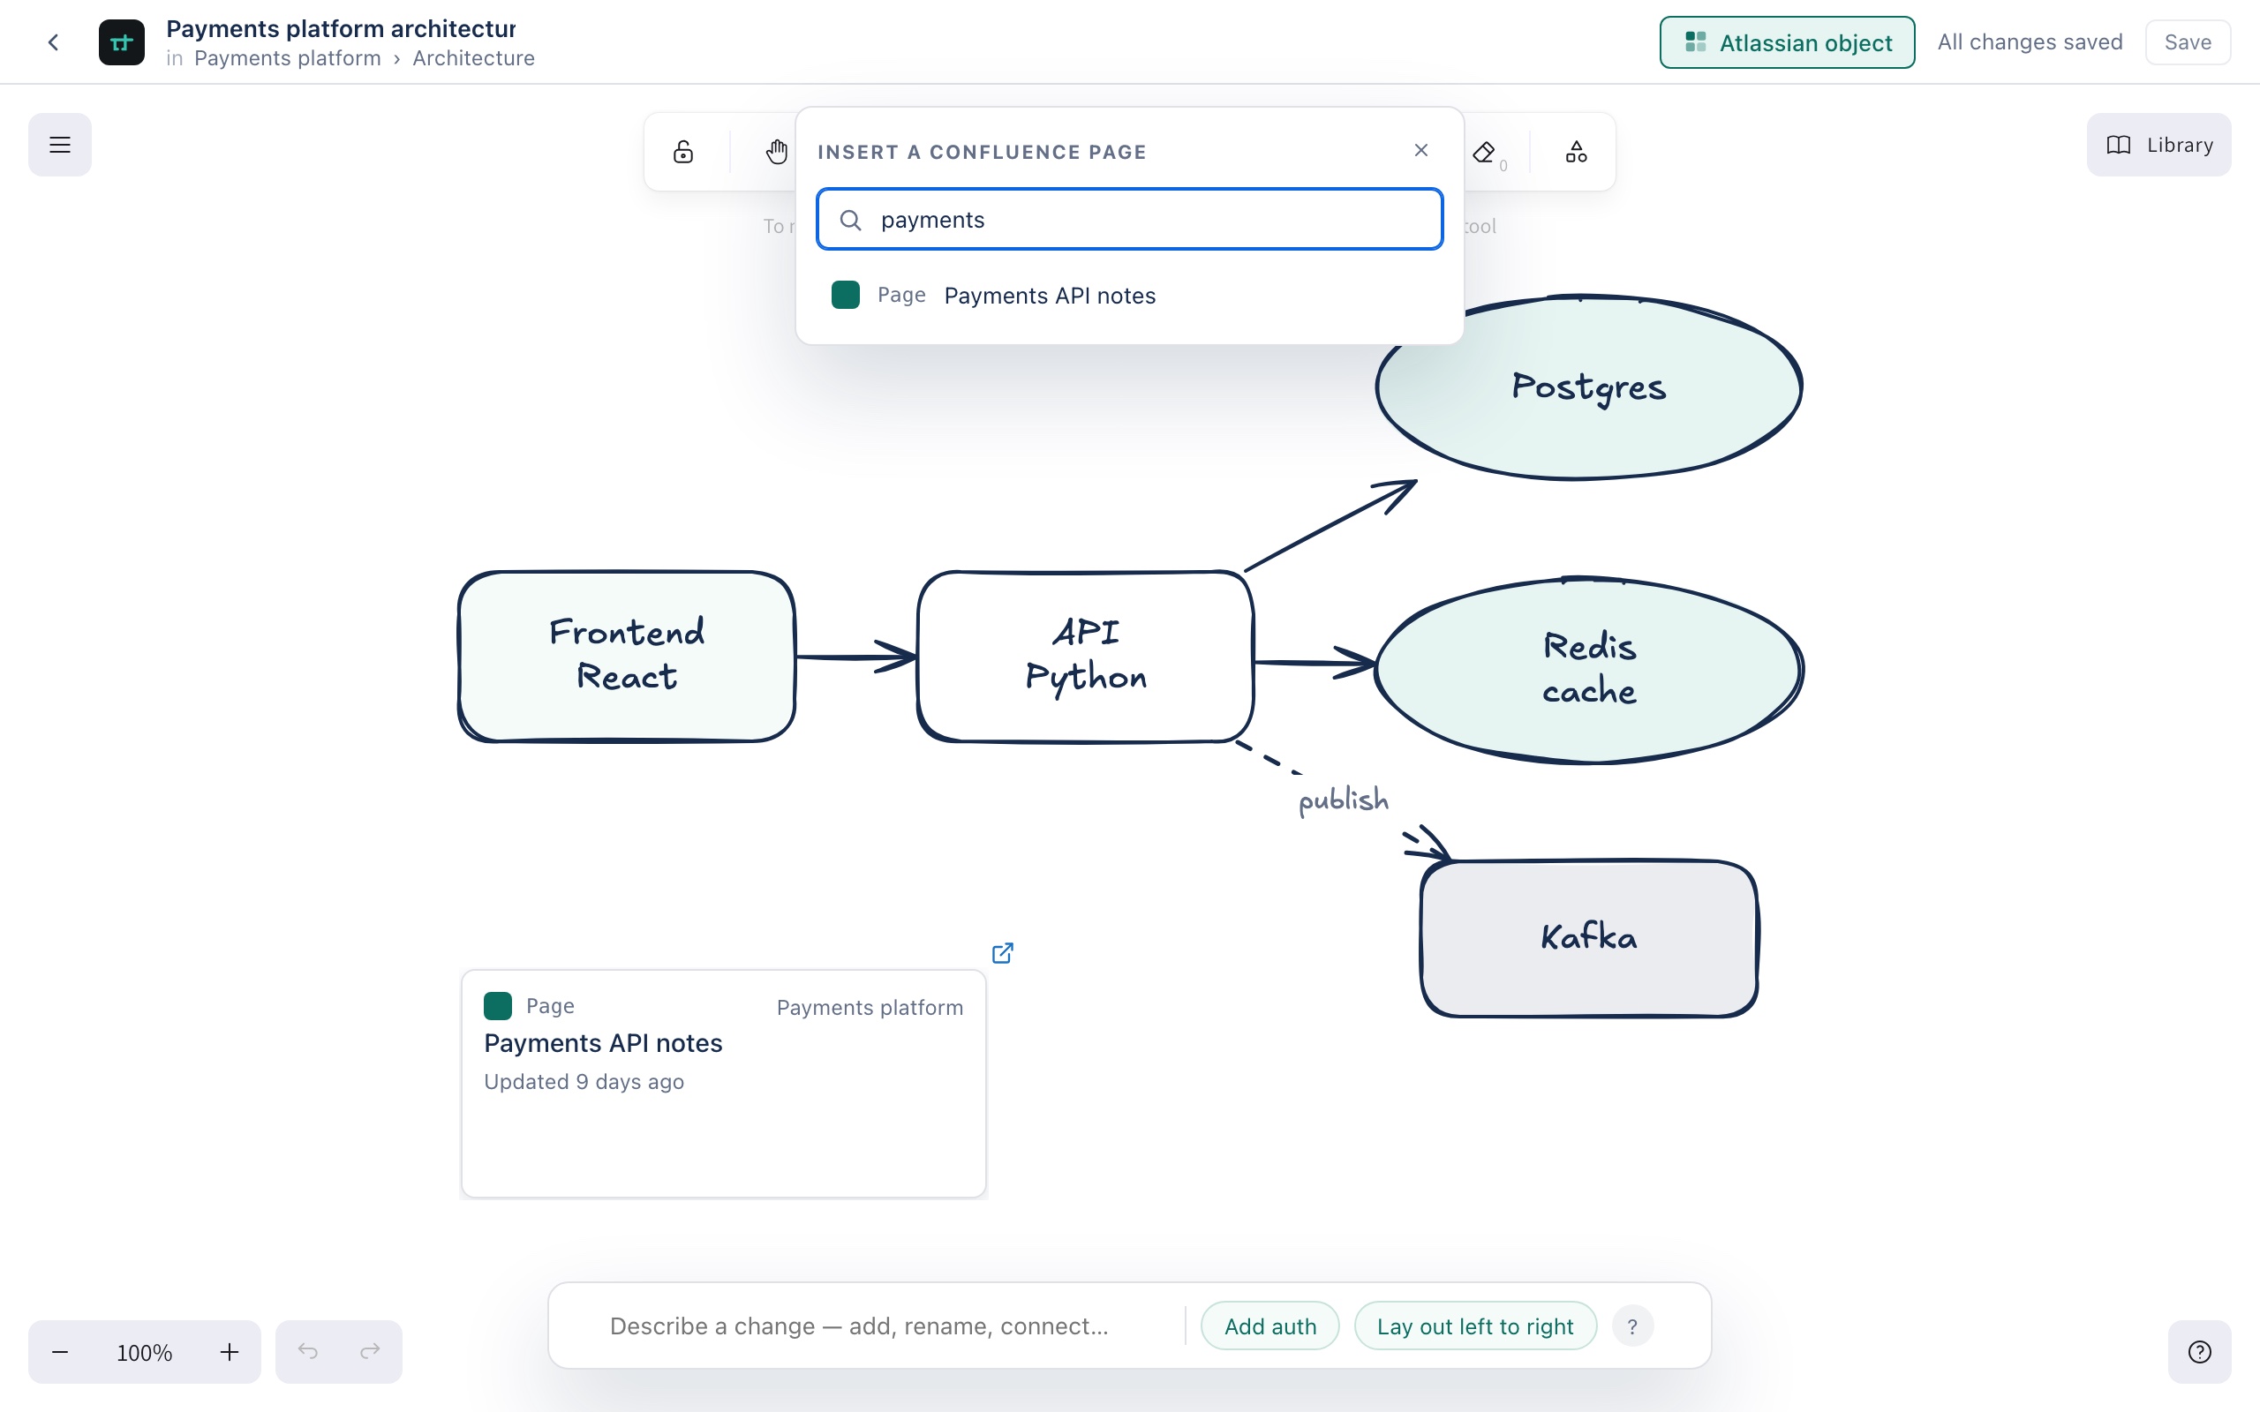
Task: Open Architecture breadcrumb link
Action: point(473,58)
